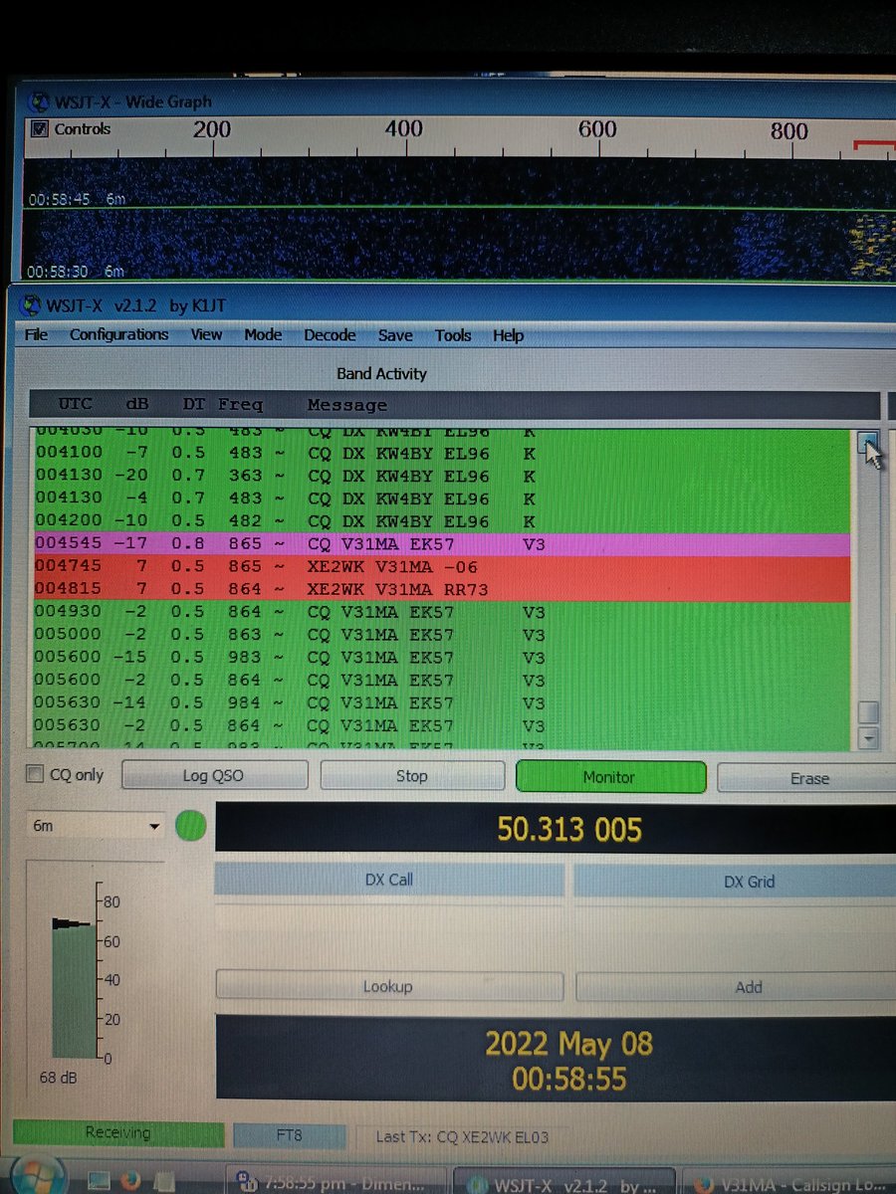
Task: Open the Help menu
Action: pyautogui.click(x=508, y=336)
